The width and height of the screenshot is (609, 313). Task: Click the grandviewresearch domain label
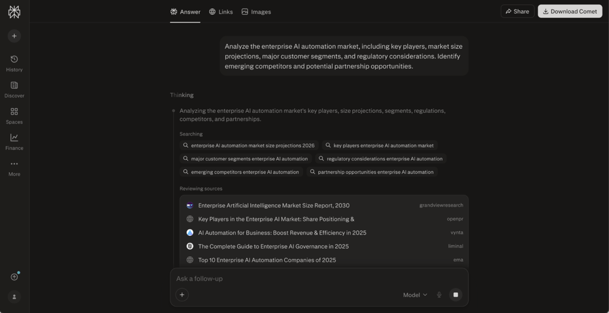(441, 205)
